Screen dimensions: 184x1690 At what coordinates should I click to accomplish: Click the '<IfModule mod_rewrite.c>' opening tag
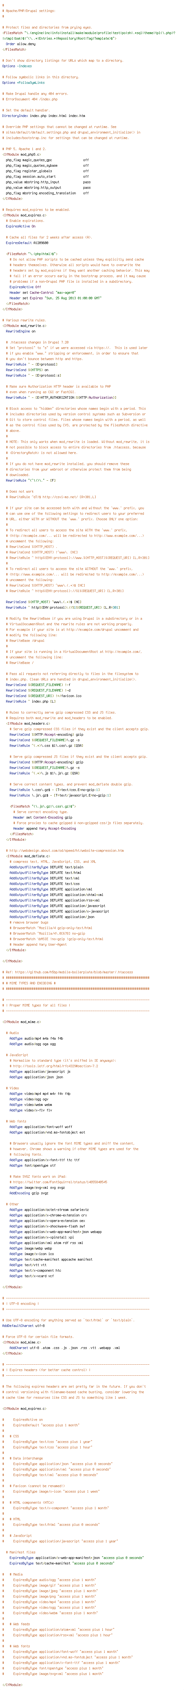pyautogui.click(x=24, y=325)
